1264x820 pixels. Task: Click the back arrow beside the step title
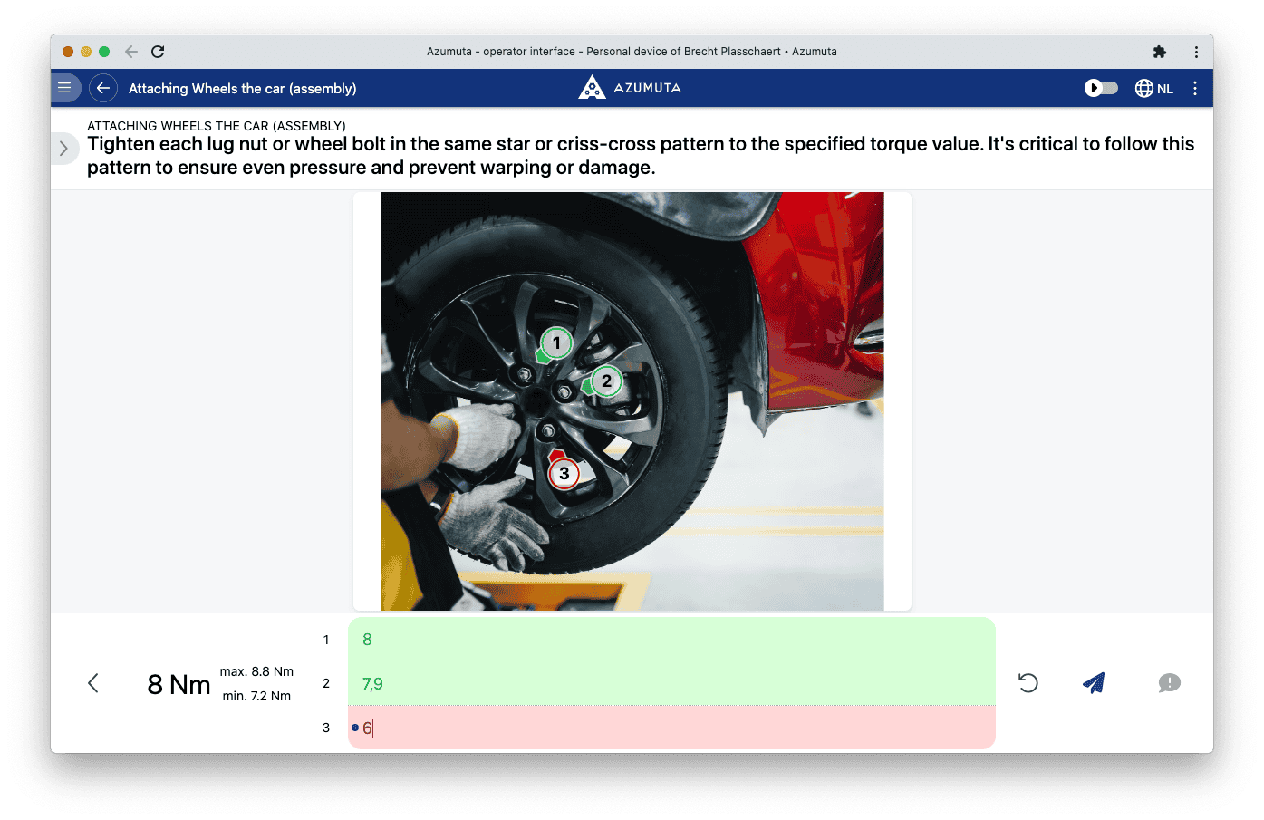[102, 87]
